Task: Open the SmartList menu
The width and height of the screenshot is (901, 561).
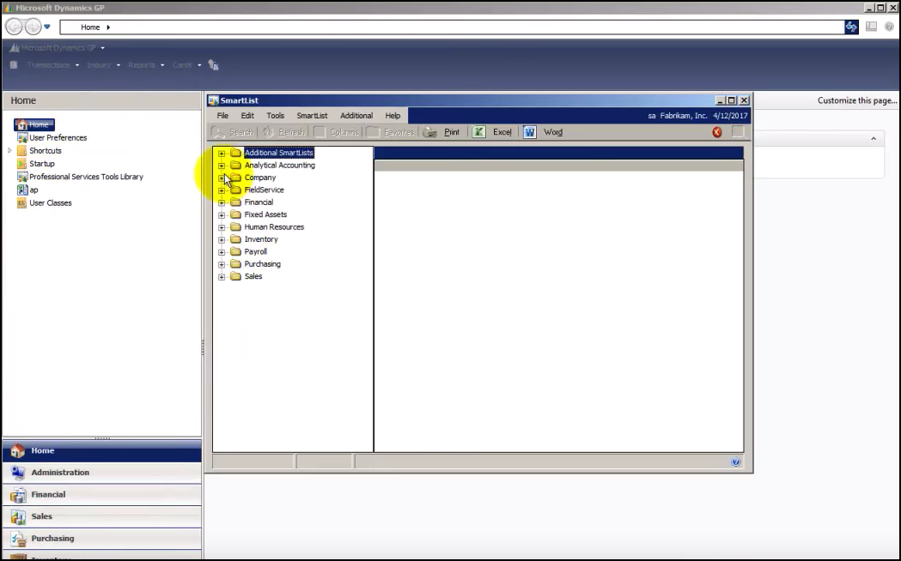Action: click(312, 116)
